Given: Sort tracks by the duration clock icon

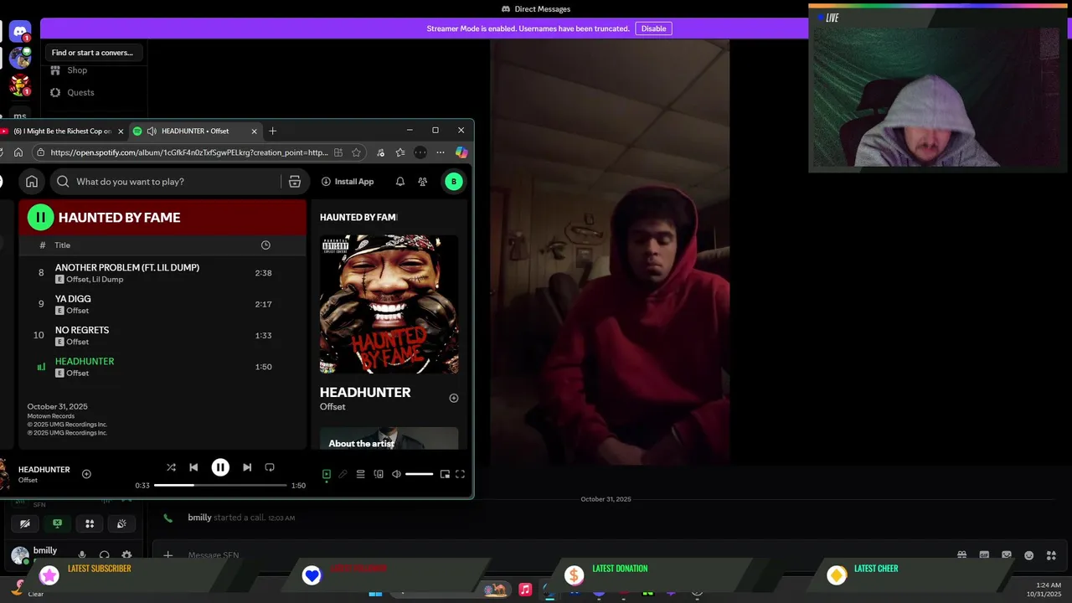Looking at the screenshot, I should point(265,245).
